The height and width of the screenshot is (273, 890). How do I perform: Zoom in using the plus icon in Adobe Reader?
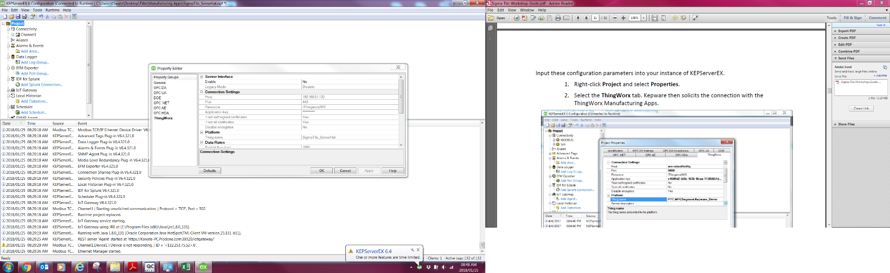tap(623, 18)
